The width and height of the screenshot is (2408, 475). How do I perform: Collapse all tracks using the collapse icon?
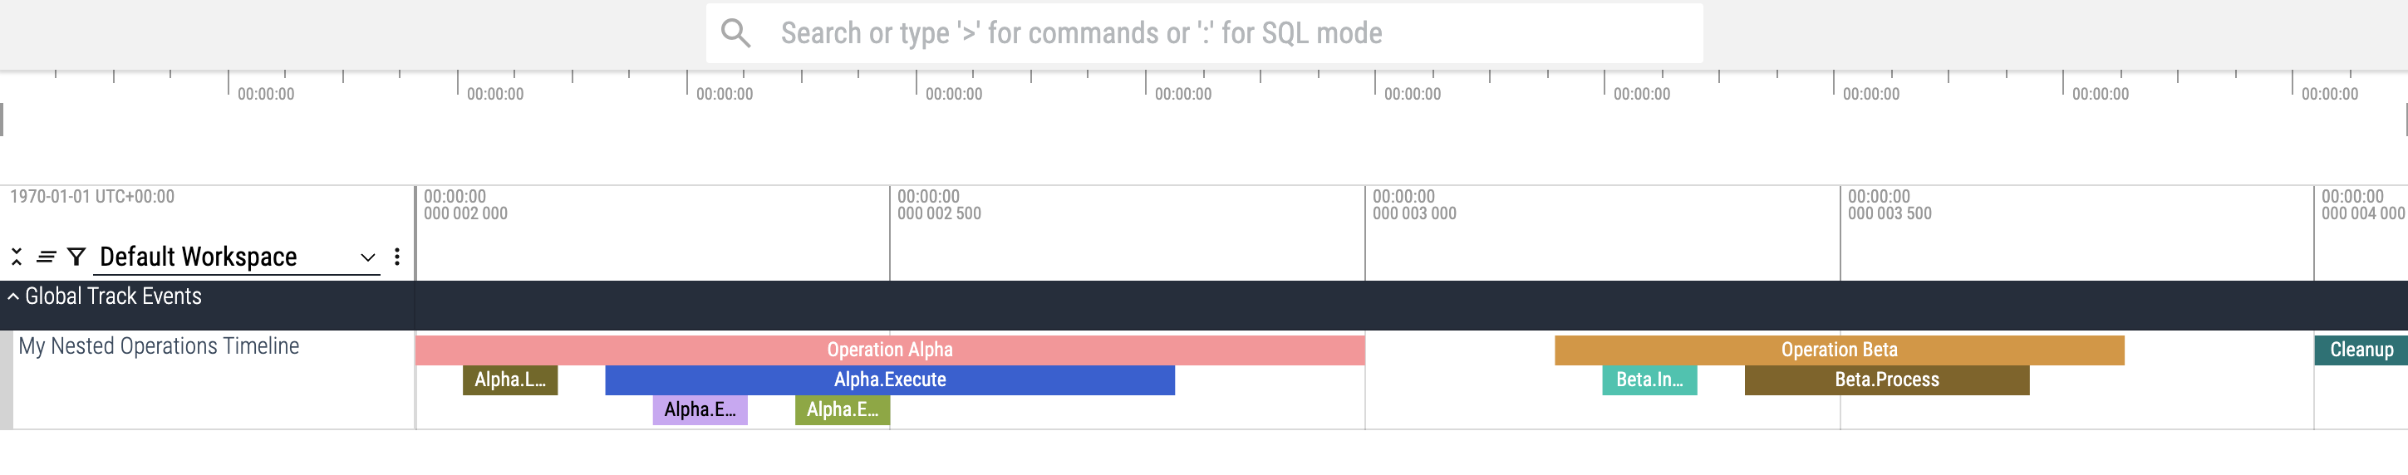[x=17, y=257]
